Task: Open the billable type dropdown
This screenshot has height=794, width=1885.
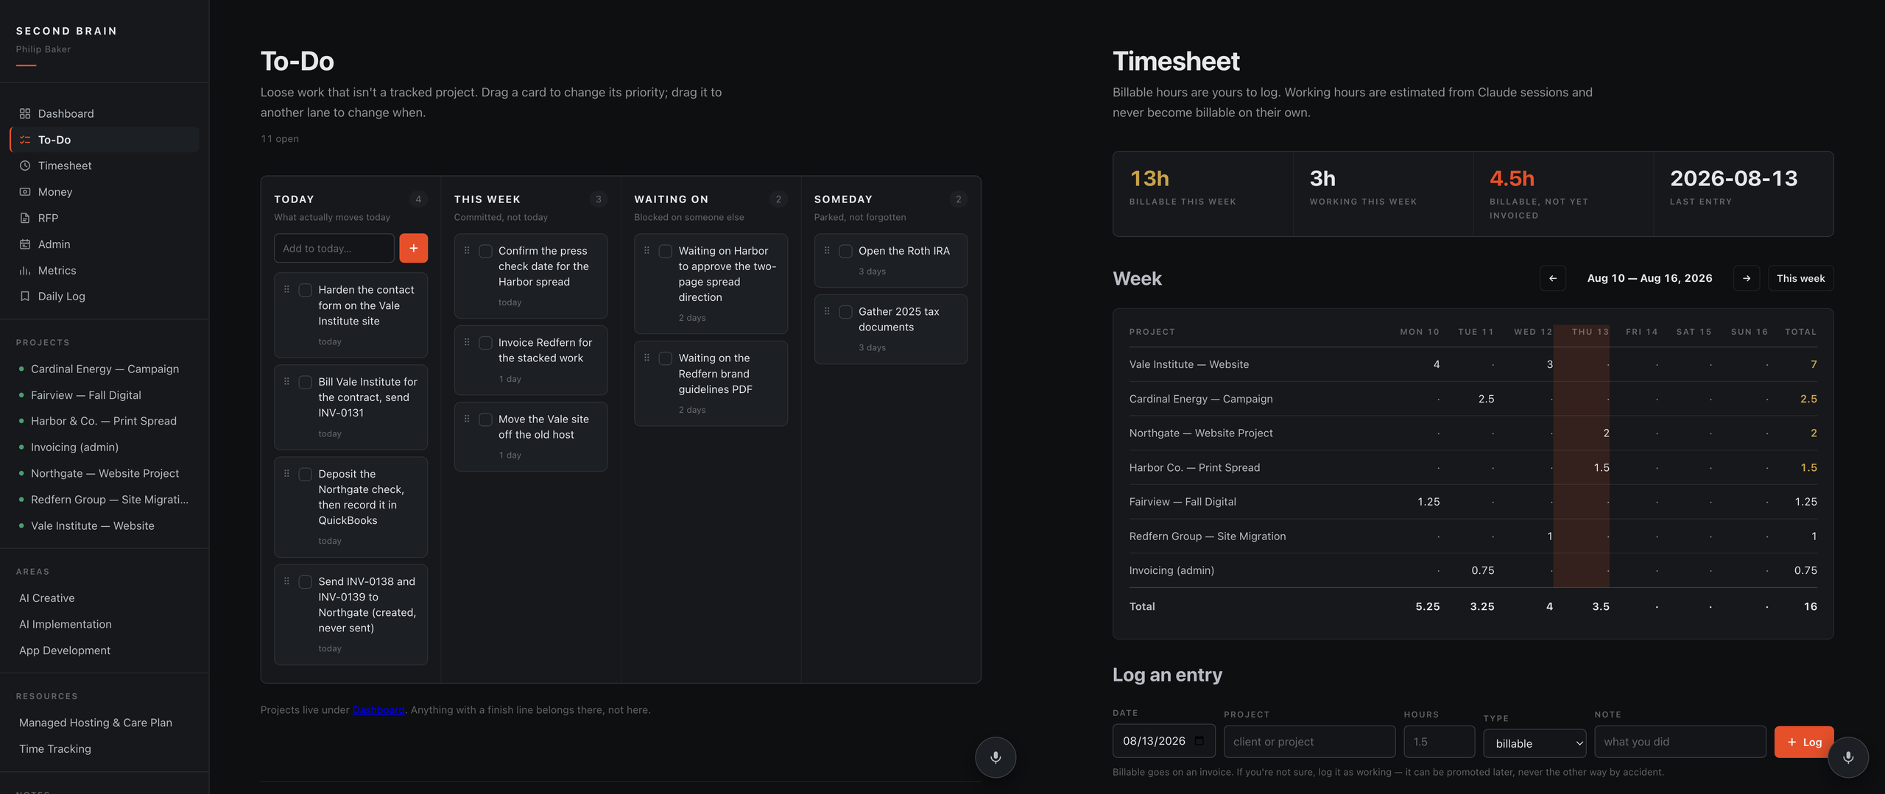Action: (x=1535, y=743)
